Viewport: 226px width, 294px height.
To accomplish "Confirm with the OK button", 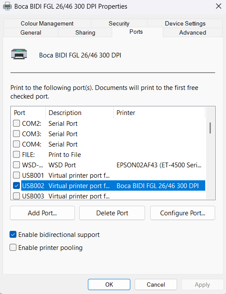I will click(109, 284).
